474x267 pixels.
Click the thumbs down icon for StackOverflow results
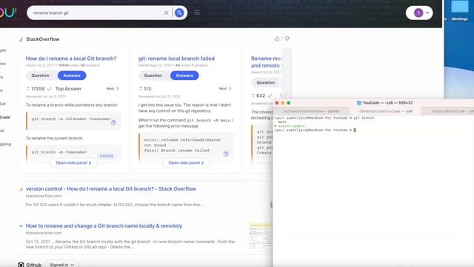[287, 39]
